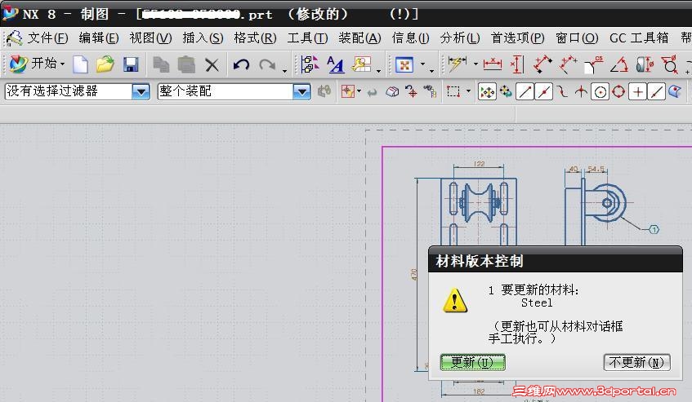The width and height of the screenshot is (692, 402).
Task: Open the 分析(L) menu
Action: point(460,38)
